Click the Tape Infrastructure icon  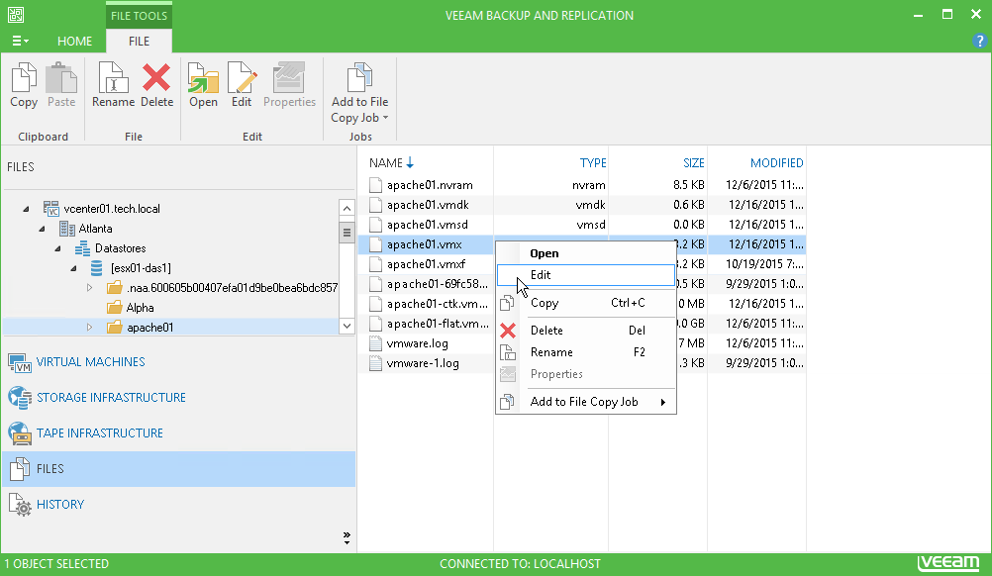coord(20,433)
